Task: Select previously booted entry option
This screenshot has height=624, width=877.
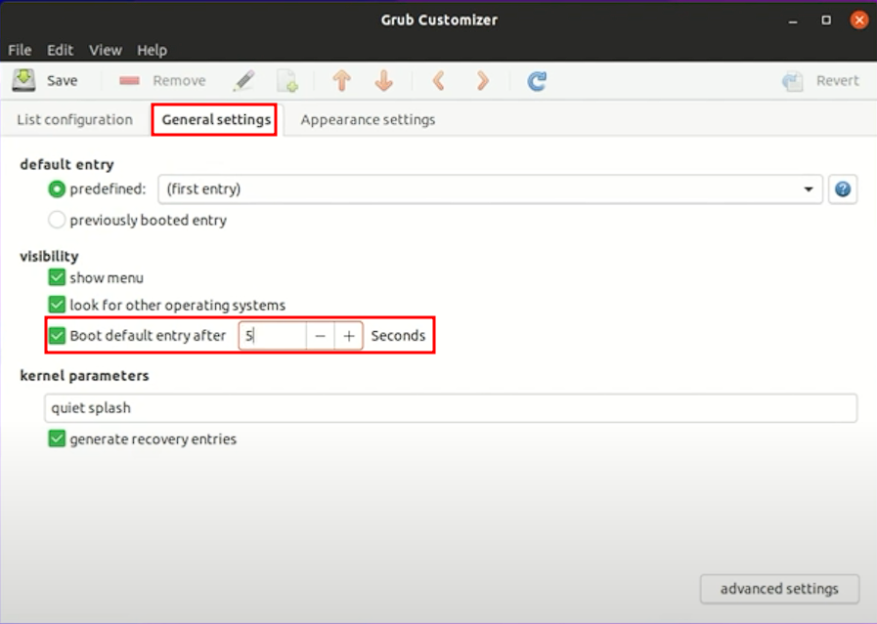Action: 57,220
